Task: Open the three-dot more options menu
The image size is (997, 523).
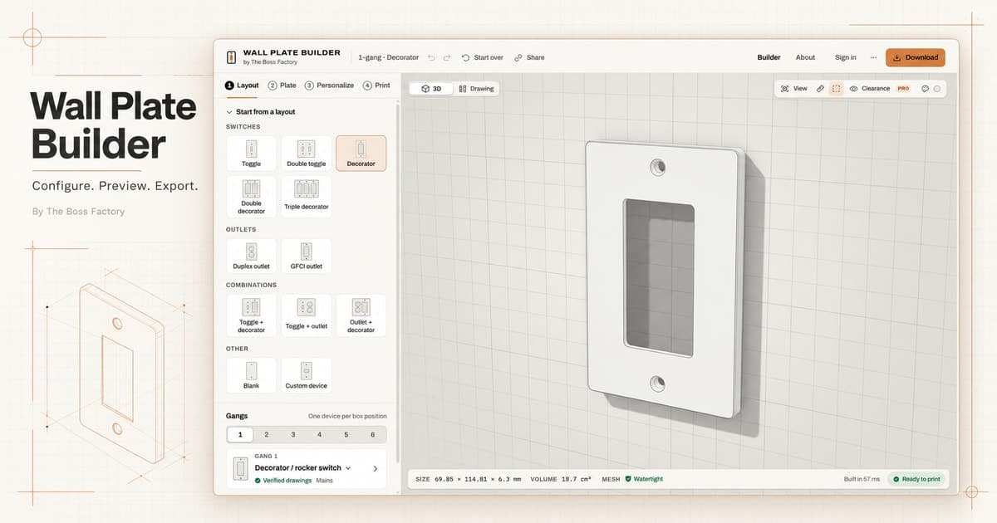Action: (872, 57)
